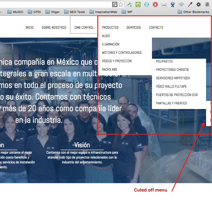Image resolution: width=212 pixels, height=201 pixels.
Task: Open the MUSIC bookmarks folder
Action: click(15, 12)
